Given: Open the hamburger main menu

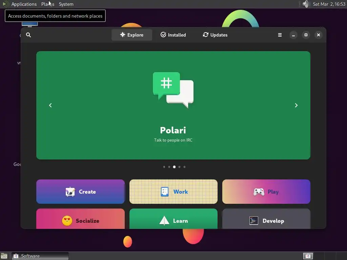Looking at the screenshot, I should 280,35.
